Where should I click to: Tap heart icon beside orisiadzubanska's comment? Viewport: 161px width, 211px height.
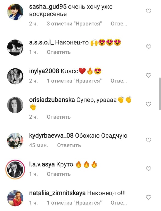(x=148, y=104)
